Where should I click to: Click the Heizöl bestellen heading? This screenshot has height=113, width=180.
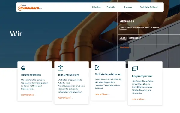click(x=31, y=75)
